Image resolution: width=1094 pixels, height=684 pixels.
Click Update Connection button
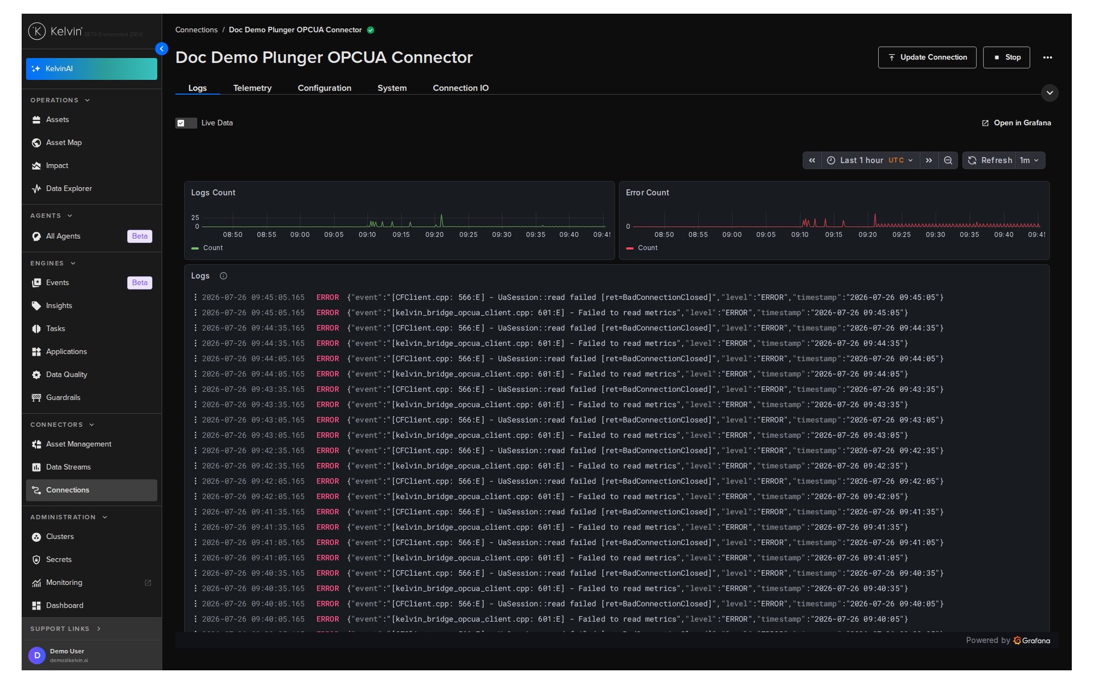927,58
